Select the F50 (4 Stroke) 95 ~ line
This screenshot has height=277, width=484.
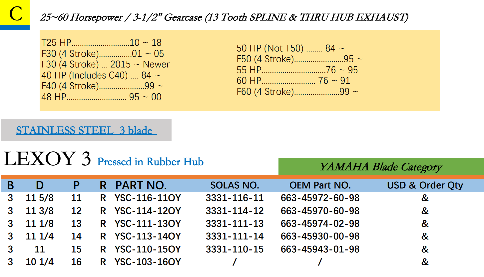point(300,59)
